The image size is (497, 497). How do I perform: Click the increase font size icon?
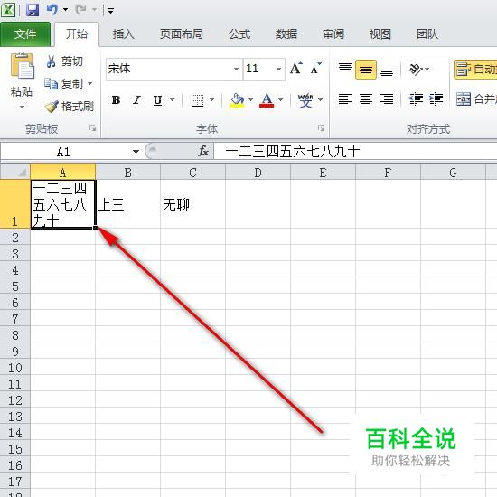[x=296, y=68]
